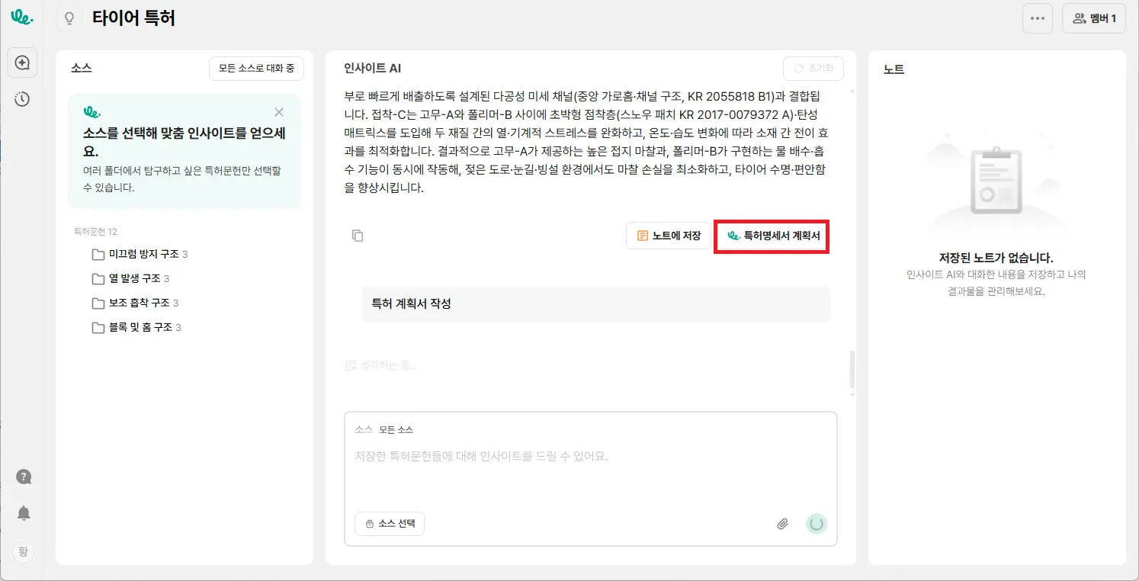Click the lightbulb icon beside 타이어 특허
Image resolution: width=1139 pixels, height=581 pixels.
point(69,18)
